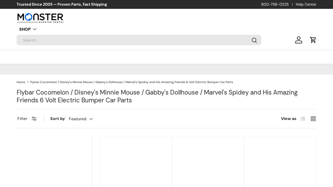Call the 800-798-0325 phone link

[275, 5]
